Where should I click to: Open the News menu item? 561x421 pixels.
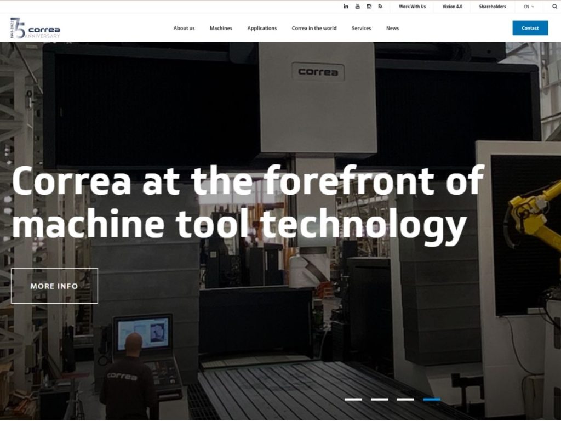point(392,28)
